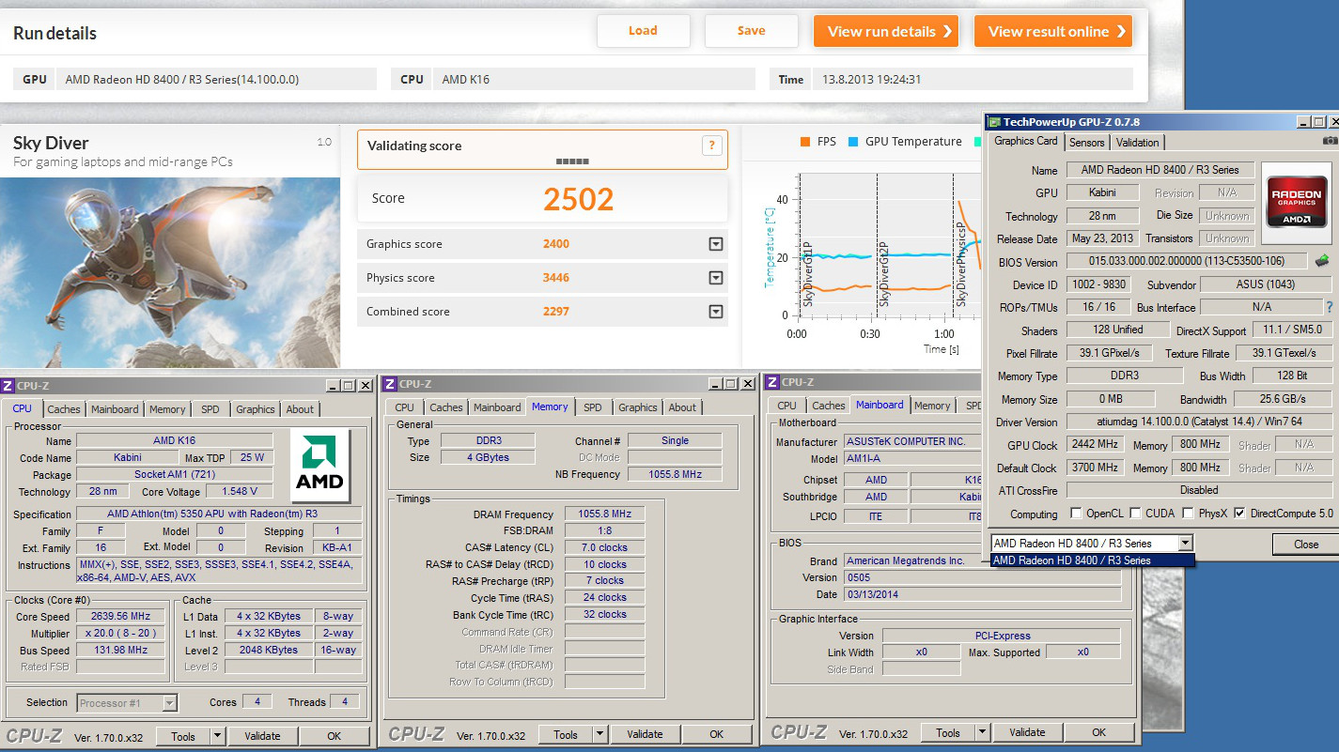Click the CPU AMD K16 field in Run details
This screenshot has width=1339, height=752.
(594, 80)
